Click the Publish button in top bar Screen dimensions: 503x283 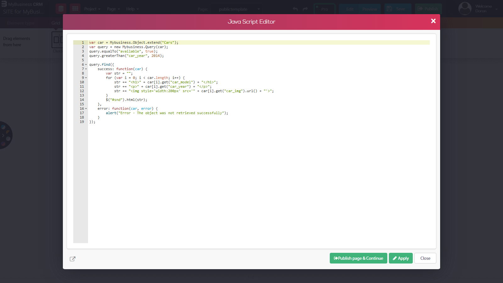click(428, 9)
